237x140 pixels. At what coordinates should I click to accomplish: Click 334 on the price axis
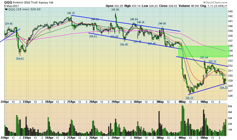pyautogui.click(x=230, y=56)
